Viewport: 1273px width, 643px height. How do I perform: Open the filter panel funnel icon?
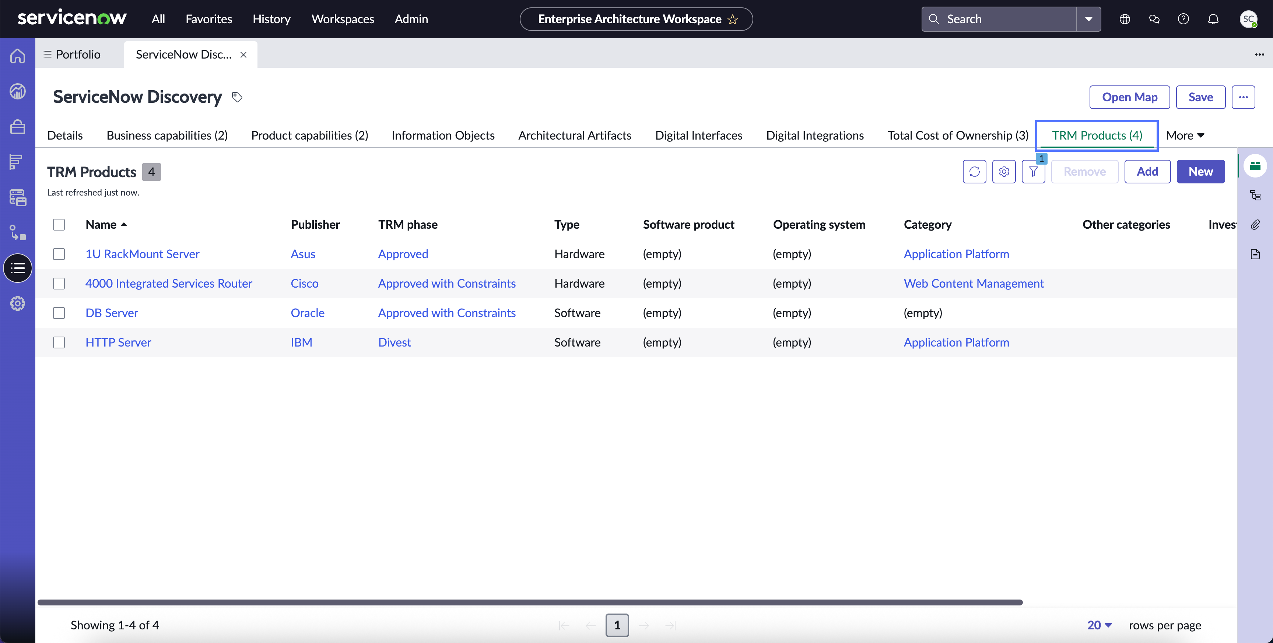point(1033,172)
